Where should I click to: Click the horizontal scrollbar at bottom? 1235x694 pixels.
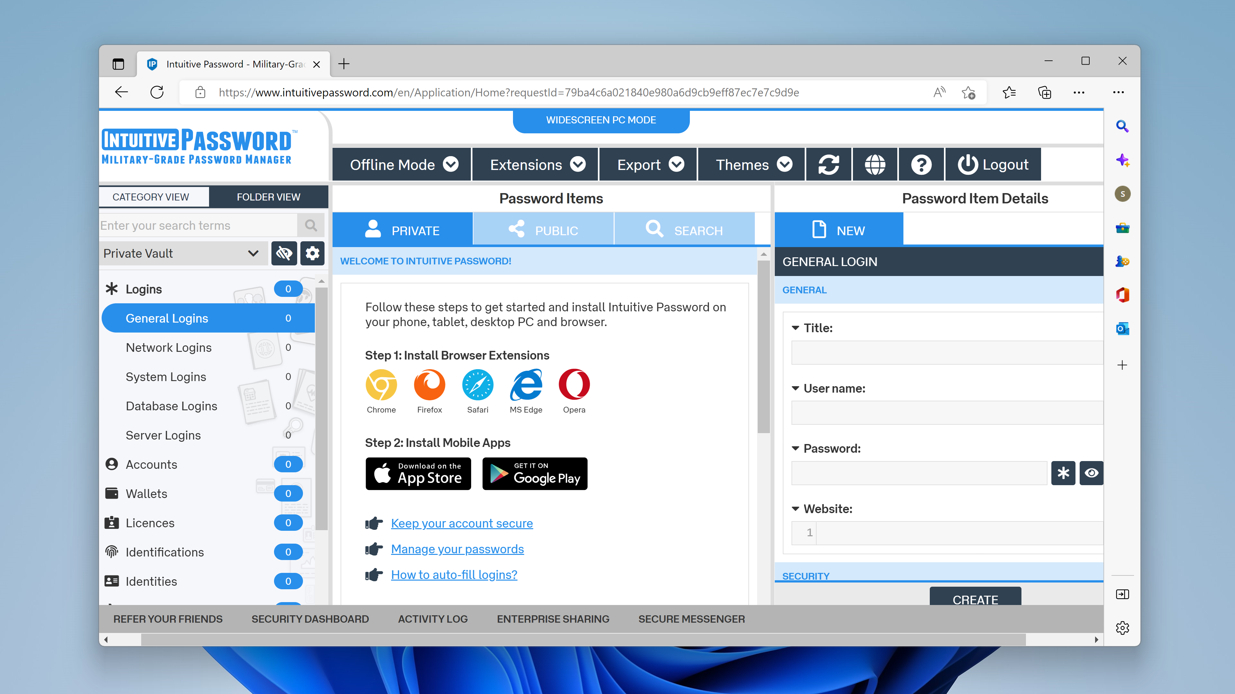(583, 639)
